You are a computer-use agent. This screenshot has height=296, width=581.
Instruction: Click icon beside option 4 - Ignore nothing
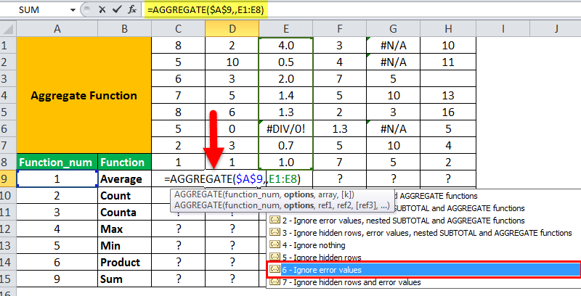click(x=275, y=244)
